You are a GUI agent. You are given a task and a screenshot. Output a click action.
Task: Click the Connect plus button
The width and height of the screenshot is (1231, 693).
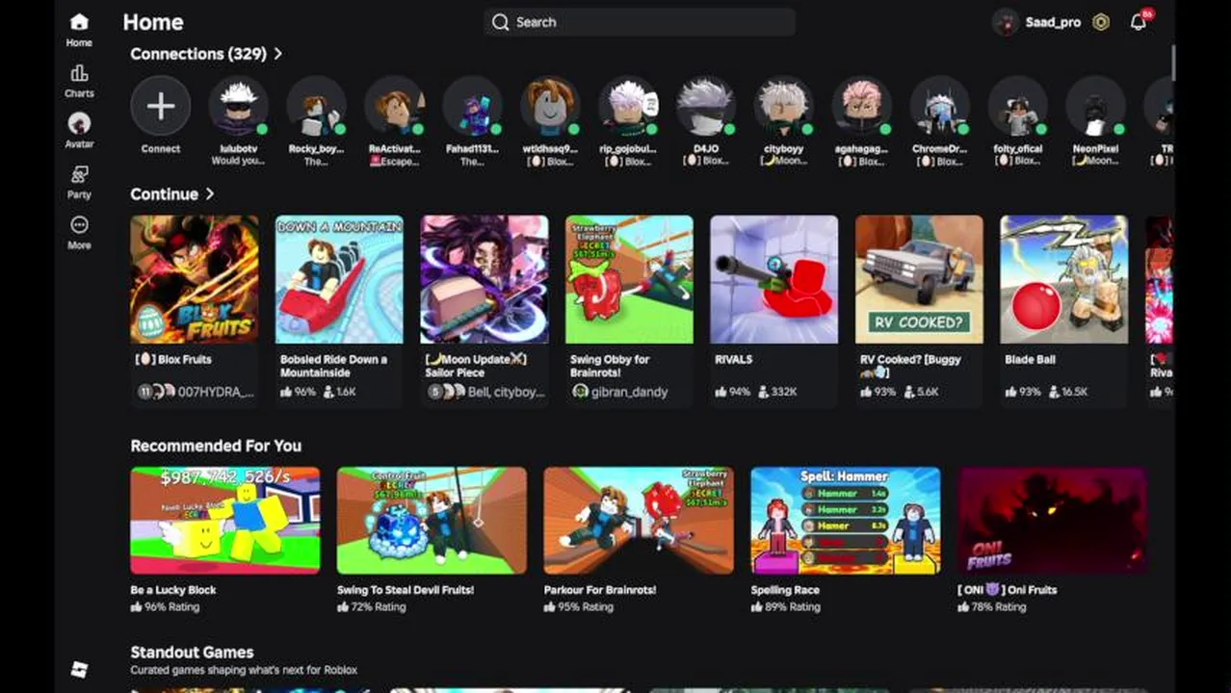pos(161,106)
